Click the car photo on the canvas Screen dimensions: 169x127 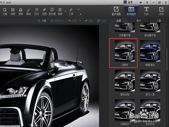coord(49,76)
